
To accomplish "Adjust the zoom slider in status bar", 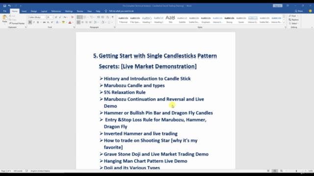I will coord(296,171).
